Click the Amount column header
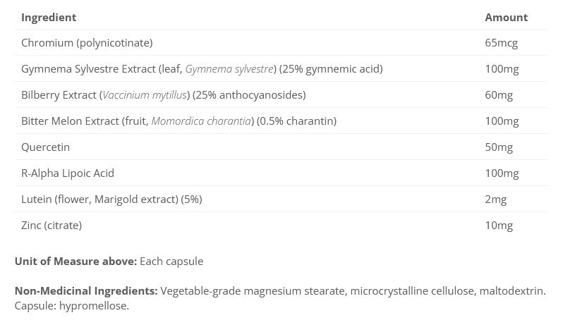This screenshot has height=332, width=563. [506, 17]
